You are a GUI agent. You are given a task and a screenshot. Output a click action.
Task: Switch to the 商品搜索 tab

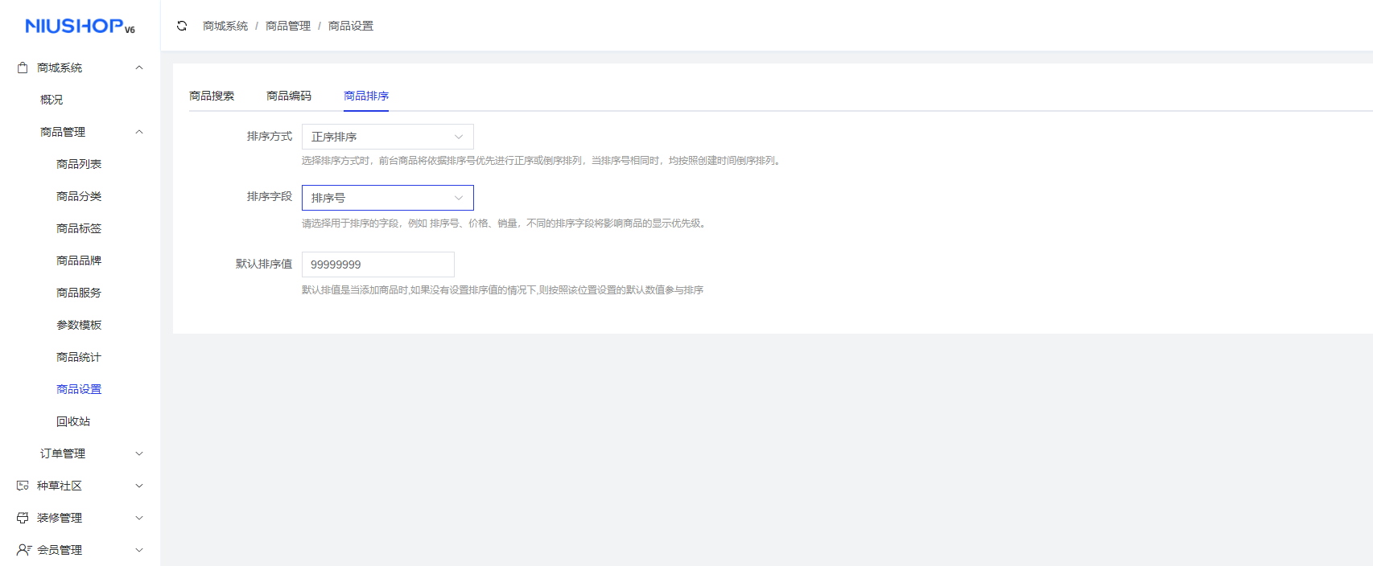(x=212, y=96)
